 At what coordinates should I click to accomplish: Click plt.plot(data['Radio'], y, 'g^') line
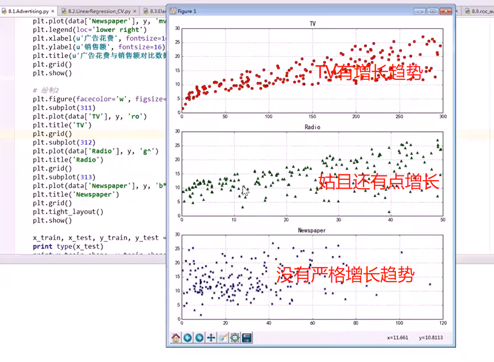click(x=95, y=151)
